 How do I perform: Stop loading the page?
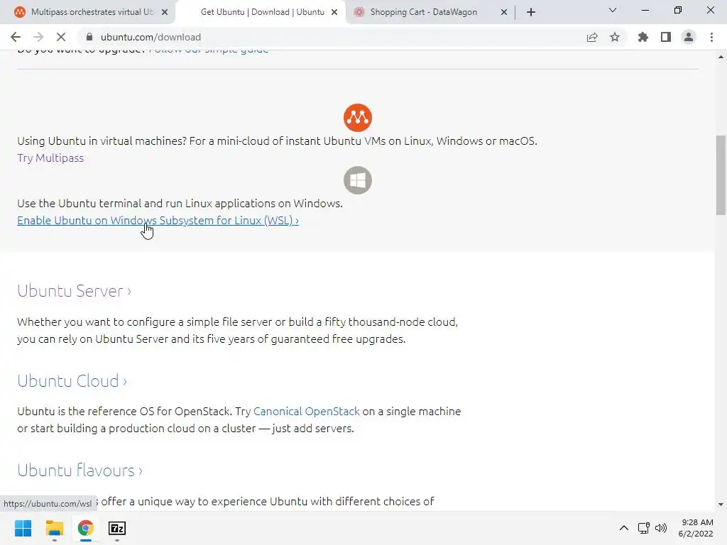coord(61,37)
